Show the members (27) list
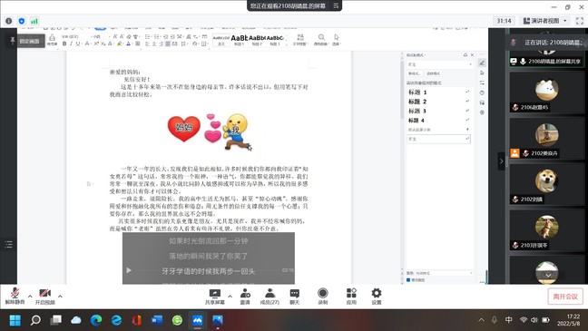Image resolution: width=588 pixels, height=331 pixels. pos(269,297)
